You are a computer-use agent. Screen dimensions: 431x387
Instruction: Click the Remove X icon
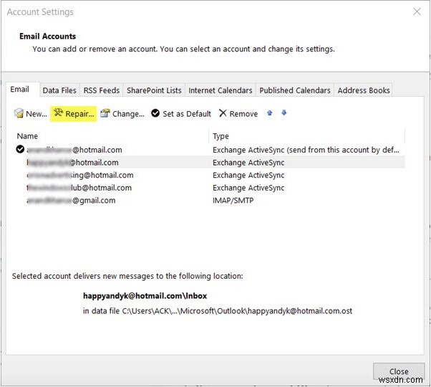(x=223, y=113)
